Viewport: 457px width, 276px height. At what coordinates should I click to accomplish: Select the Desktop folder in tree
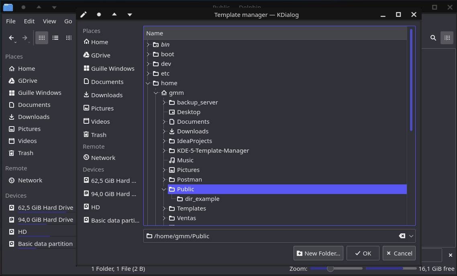coord(184,112)
